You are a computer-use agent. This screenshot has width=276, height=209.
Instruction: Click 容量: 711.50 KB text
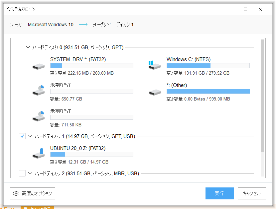(66, 125)
